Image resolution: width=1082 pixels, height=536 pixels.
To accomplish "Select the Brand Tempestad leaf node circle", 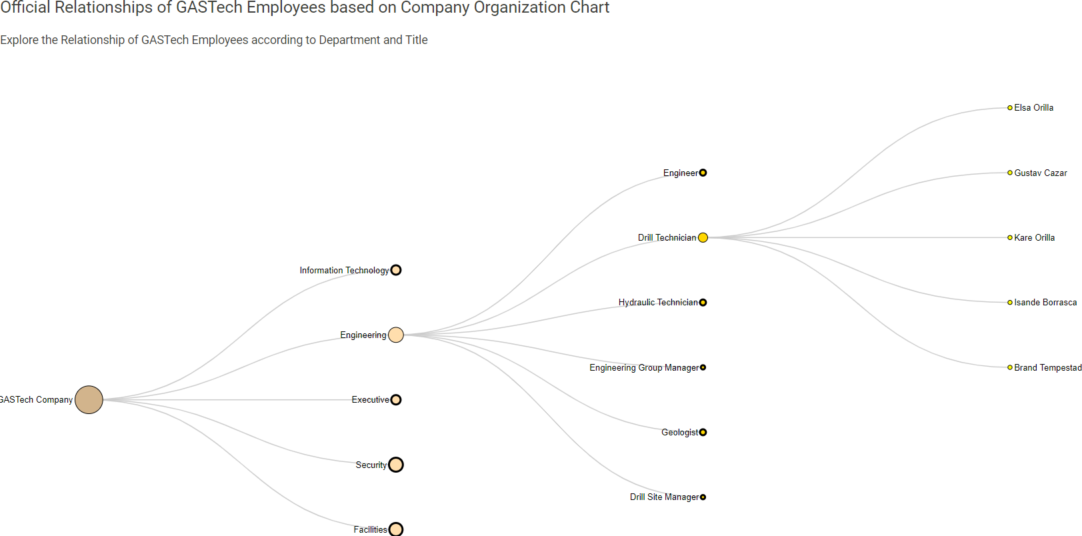I will click(1010, 367).
